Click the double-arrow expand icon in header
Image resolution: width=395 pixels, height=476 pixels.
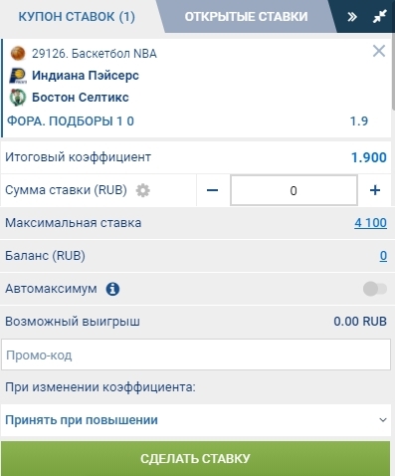tap(352, 16)
